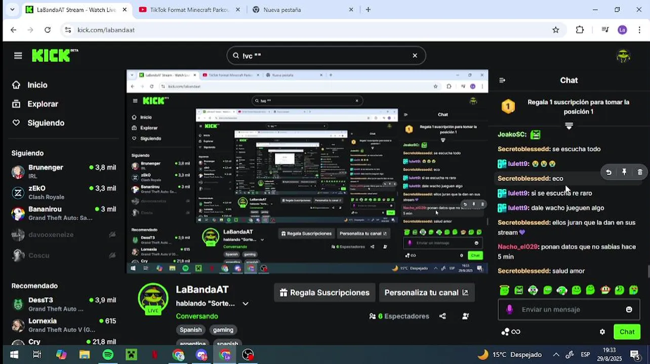Open chat settings gear icon
The image size is (650, 364).
[x=602, y=332]
